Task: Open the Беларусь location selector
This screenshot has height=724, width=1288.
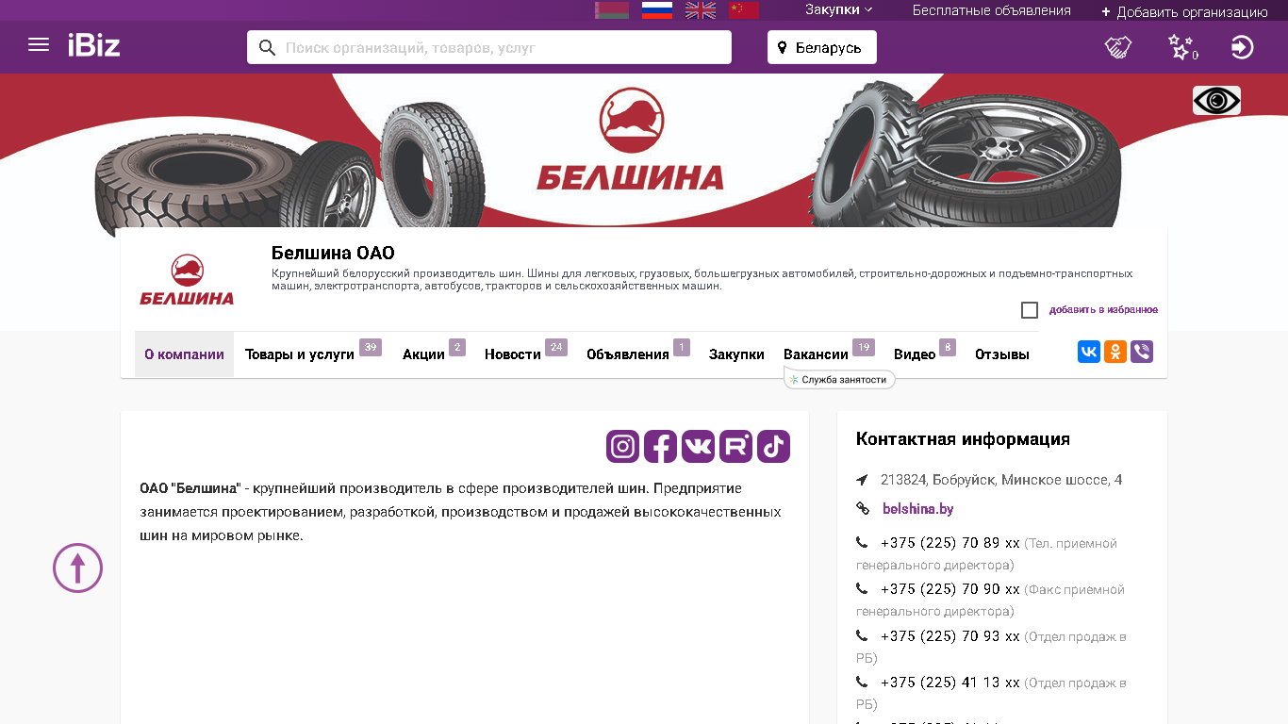Action: [x=822, y=47]
